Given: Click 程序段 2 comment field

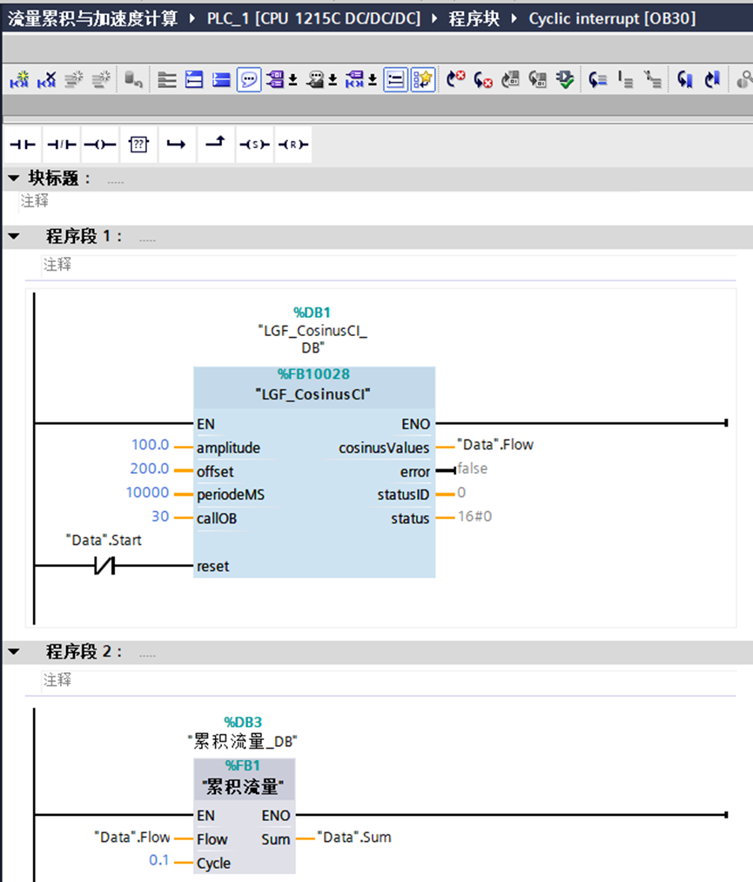Looking at the screenshot, I should pyautogui.click(x=389, y=680).
